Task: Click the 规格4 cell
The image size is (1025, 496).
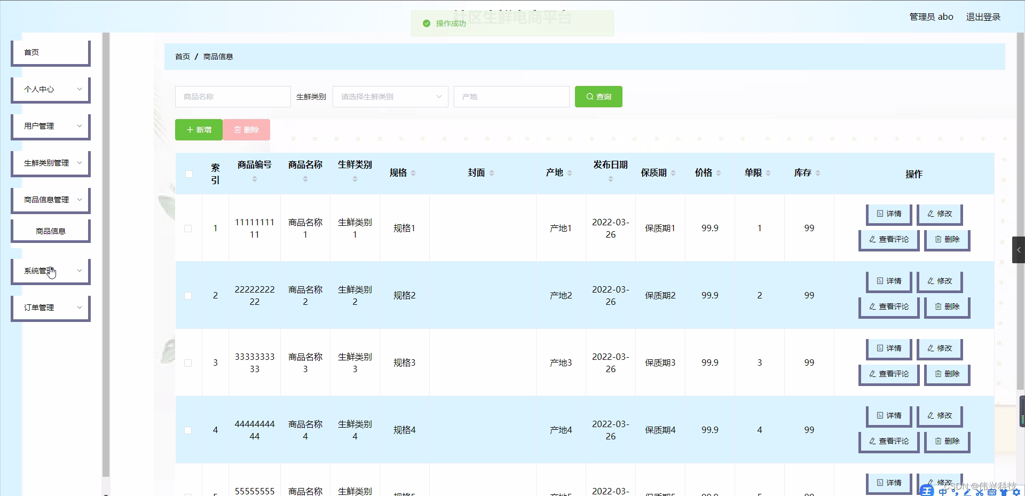Action: 404,430
